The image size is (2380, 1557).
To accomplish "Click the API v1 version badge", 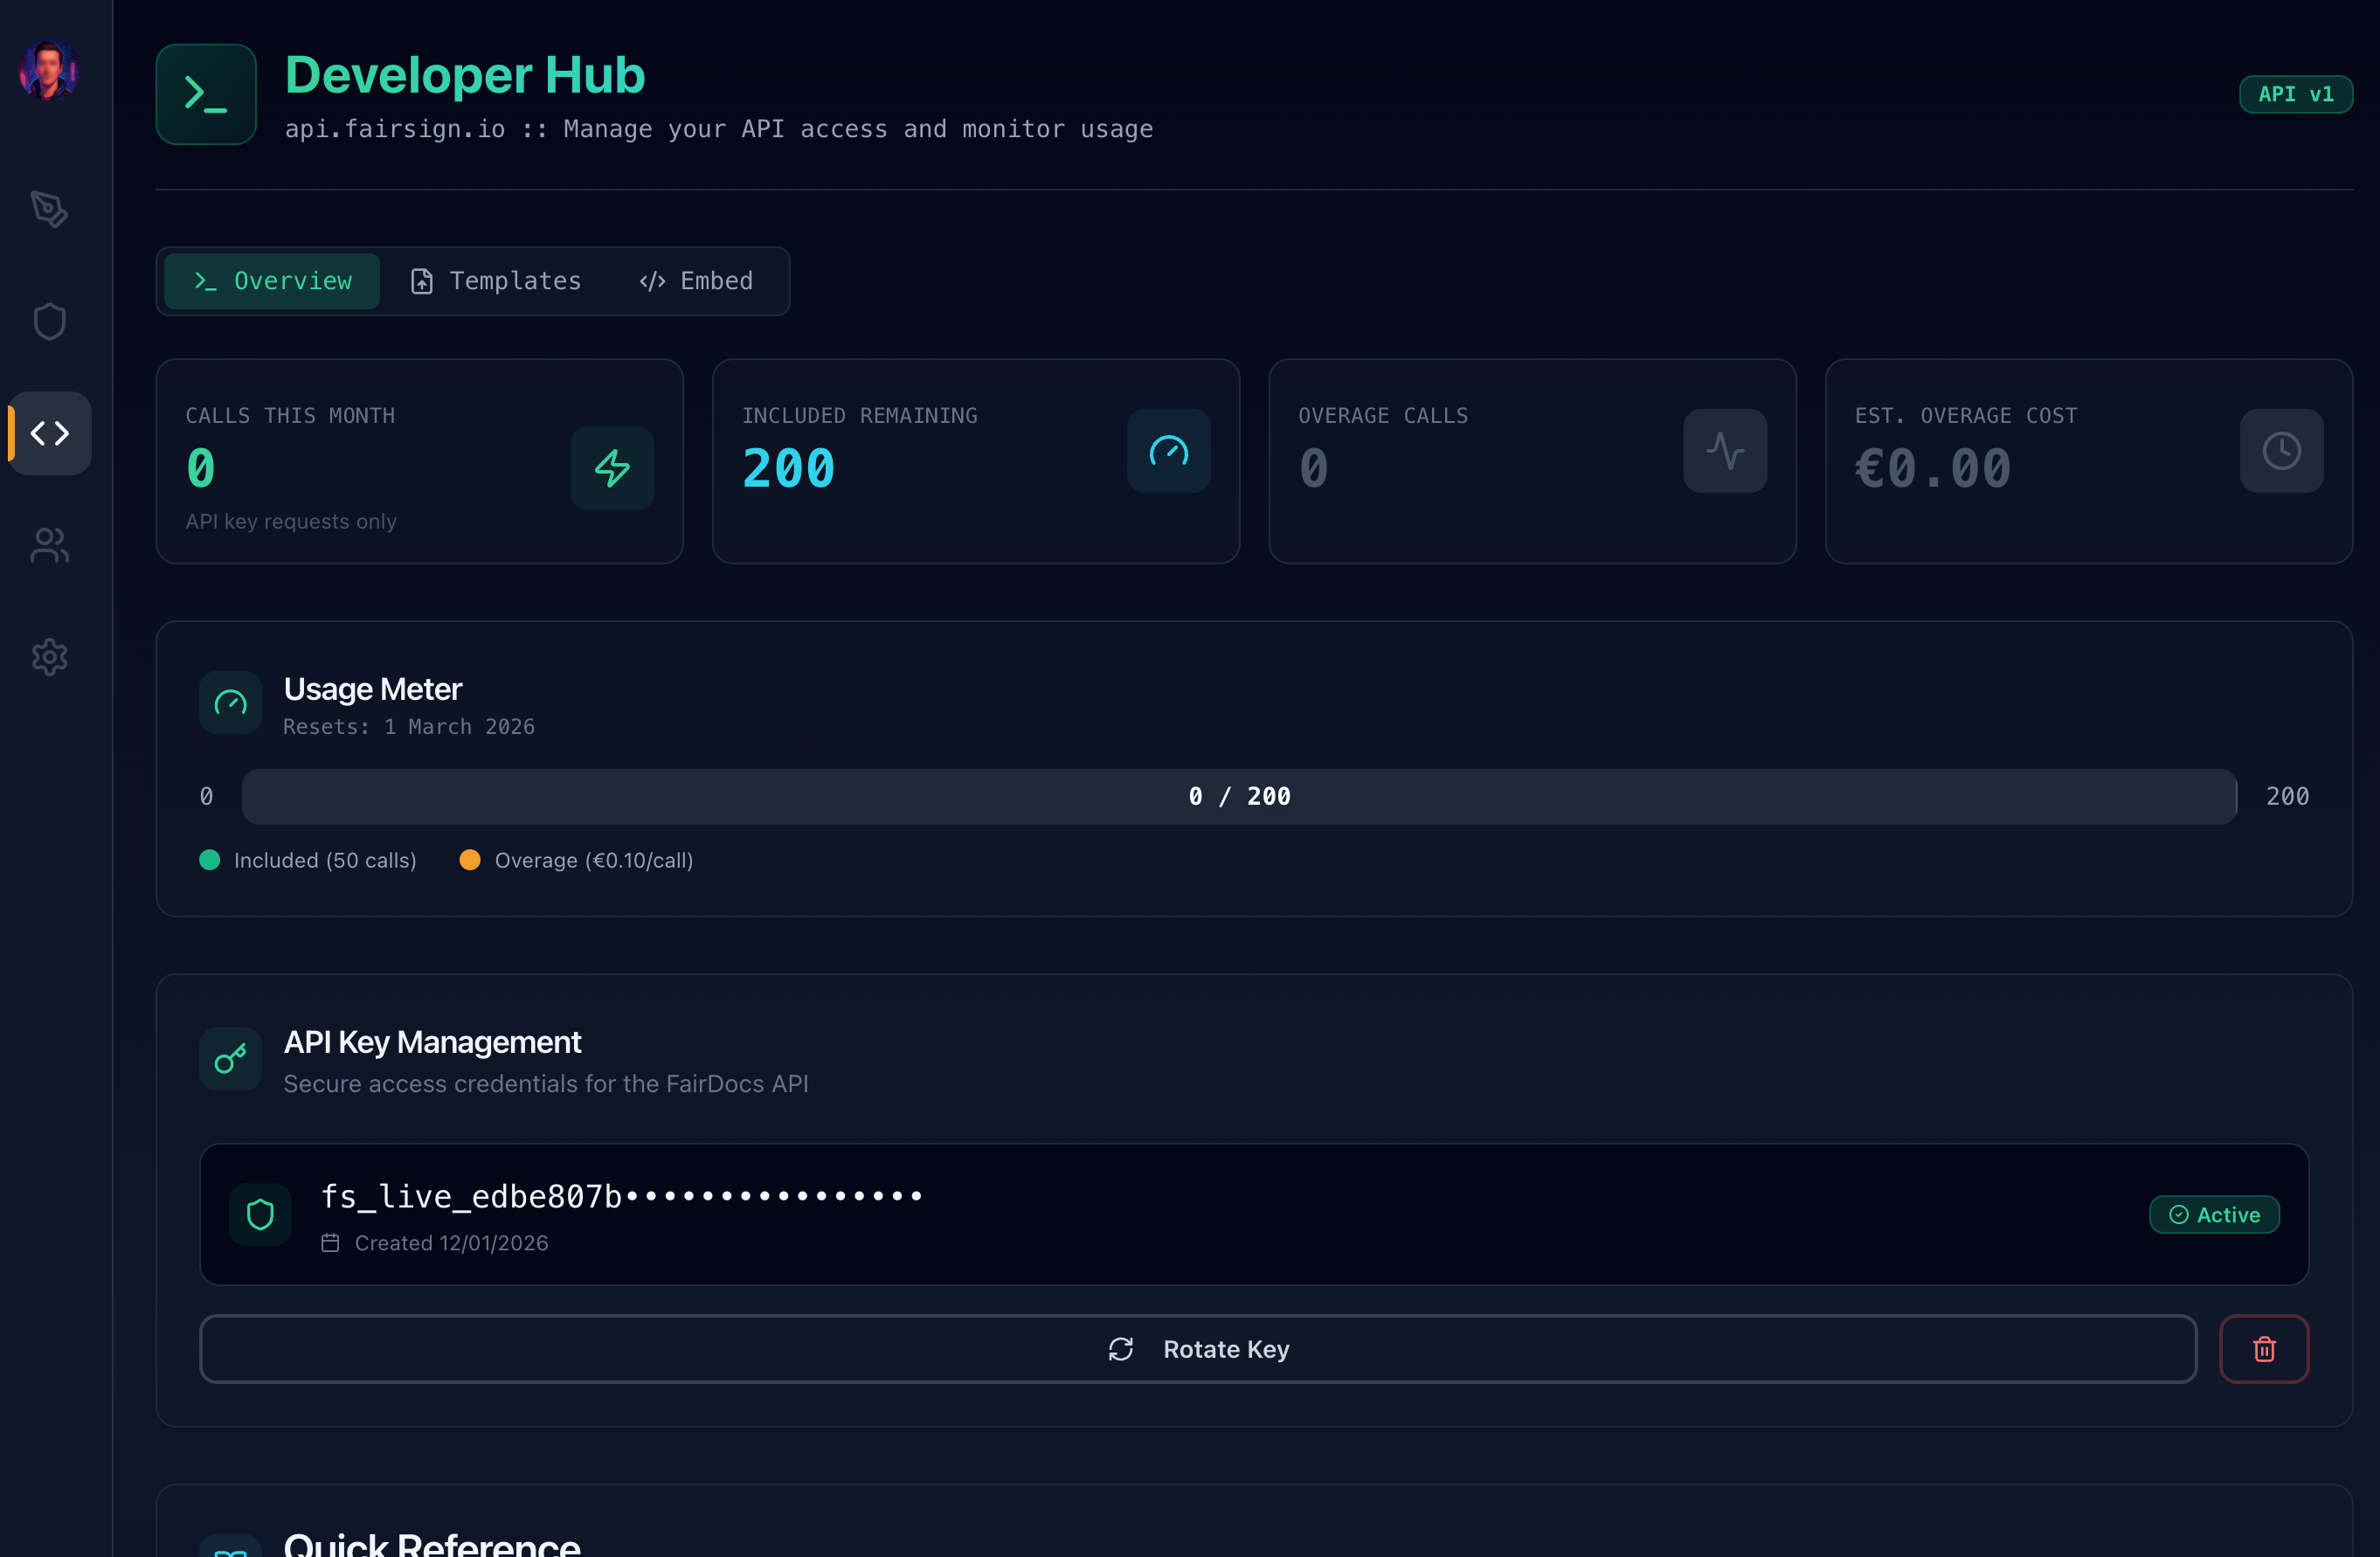I will [2295, 94].
